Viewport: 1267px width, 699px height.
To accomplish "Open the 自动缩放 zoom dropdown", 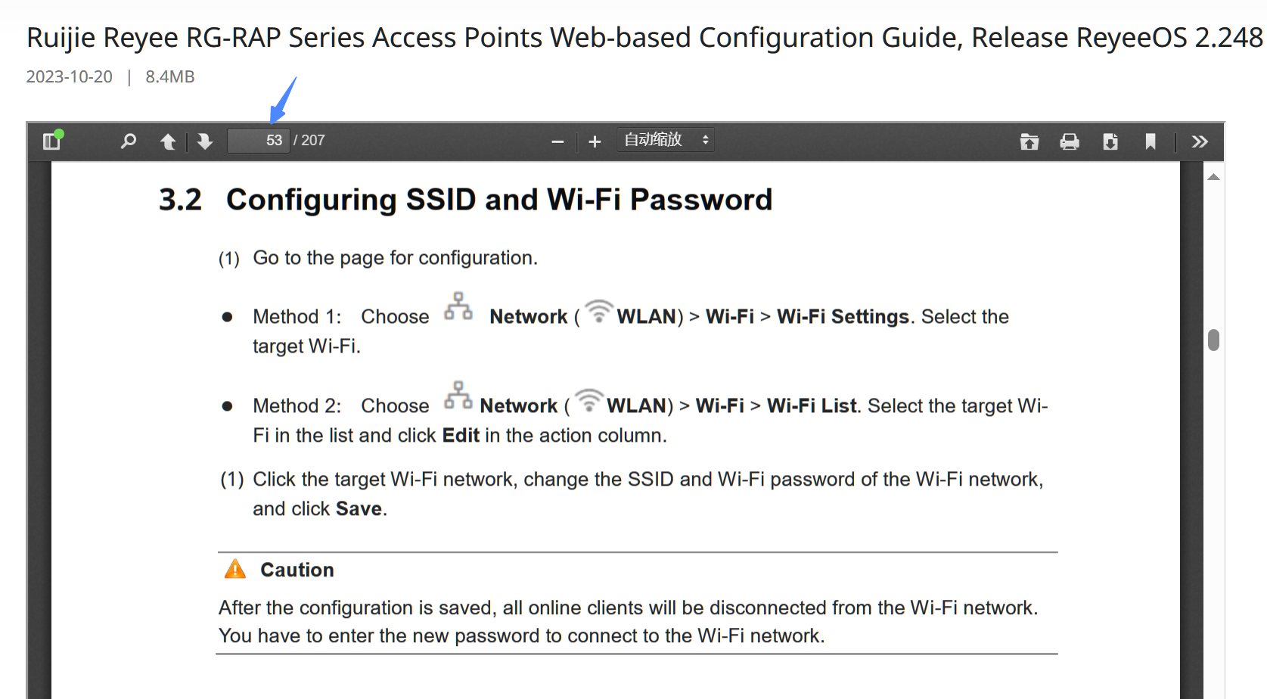I will pos(666,140).
